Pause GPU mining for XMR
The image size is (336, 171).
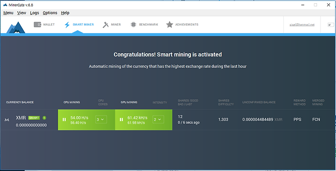(x=121, y=120)
